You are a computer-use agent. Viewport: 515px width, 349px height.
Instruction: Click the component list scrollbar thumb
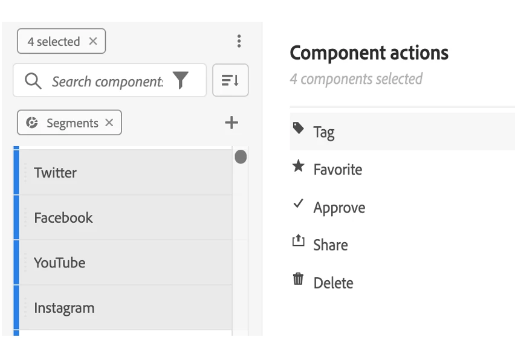[x=241, y=158]
